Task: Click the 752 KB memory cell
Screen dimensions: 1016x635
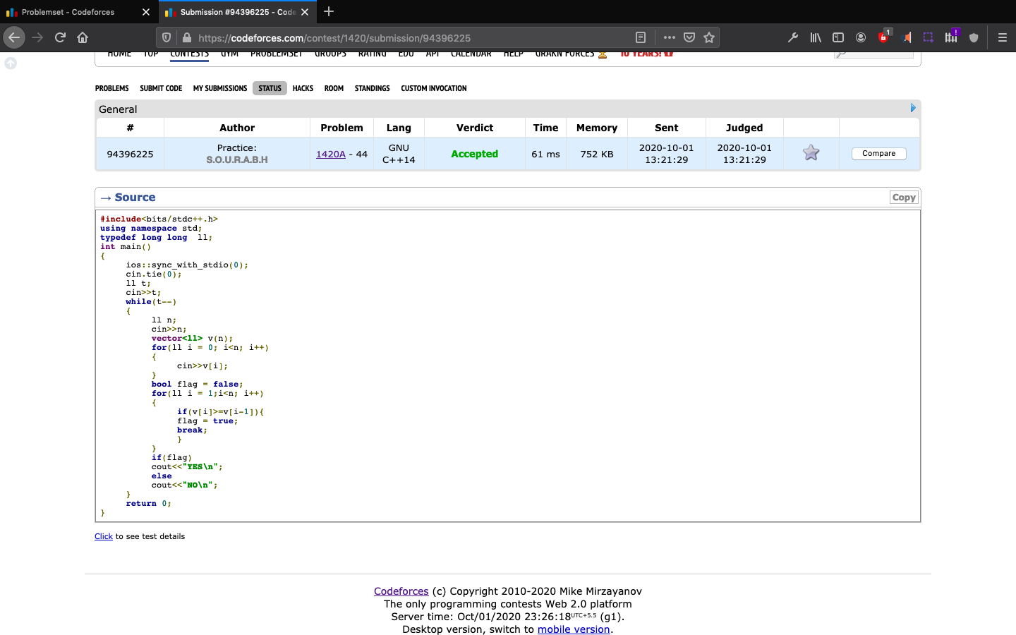Action: pos(597,154)
